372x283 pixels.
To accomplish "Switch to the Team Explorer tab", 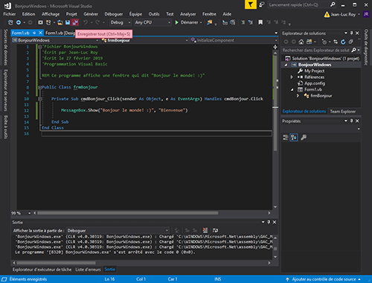I will pyautogui.click(x=343, y=112).
